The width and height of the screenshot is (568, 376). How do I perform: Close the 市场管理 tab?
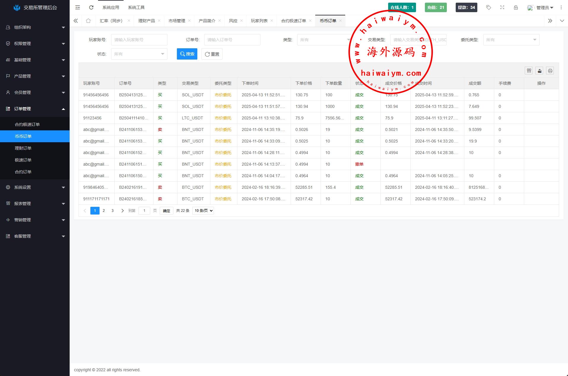[x=189, y=21]
